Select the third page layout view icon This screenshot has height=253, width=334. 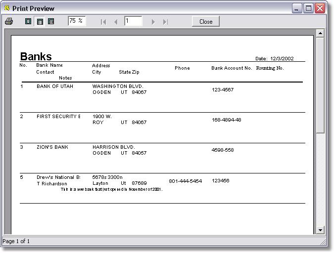coord(51,21)
